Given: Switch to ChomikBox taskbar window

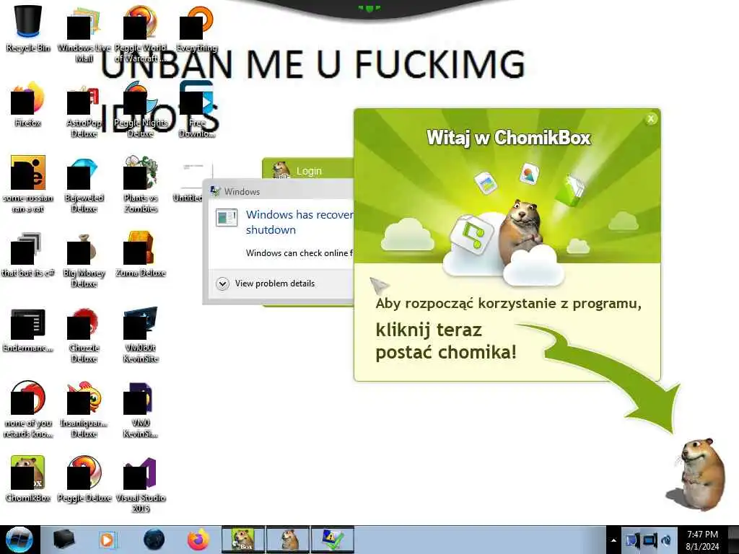Looking at the screenshot, I should coord(243,540).
